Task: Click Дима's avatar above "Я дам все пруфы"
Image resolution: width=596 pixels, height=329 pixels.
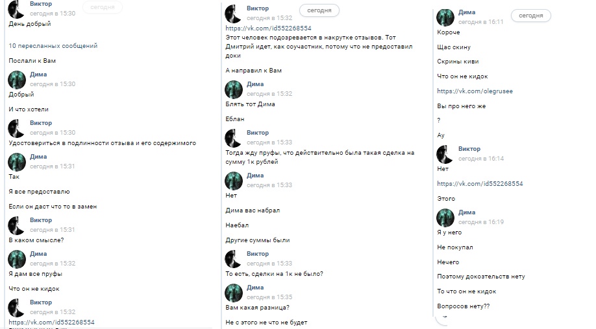Action: point(17,259)
